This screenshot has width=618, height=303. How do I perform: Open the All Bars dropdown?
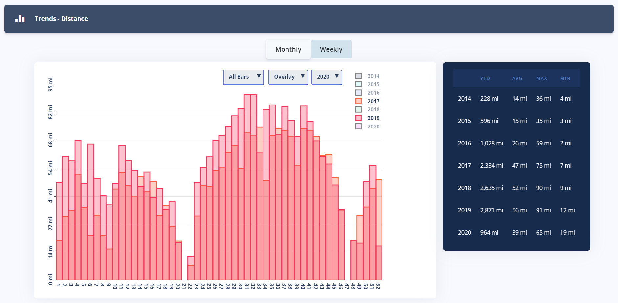tap(243, 77)
